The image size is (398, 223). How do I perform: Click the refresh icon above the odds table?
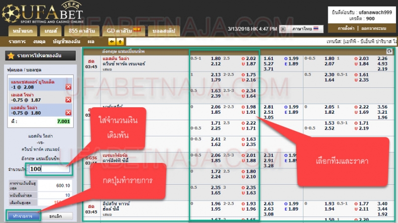[389, 52]
